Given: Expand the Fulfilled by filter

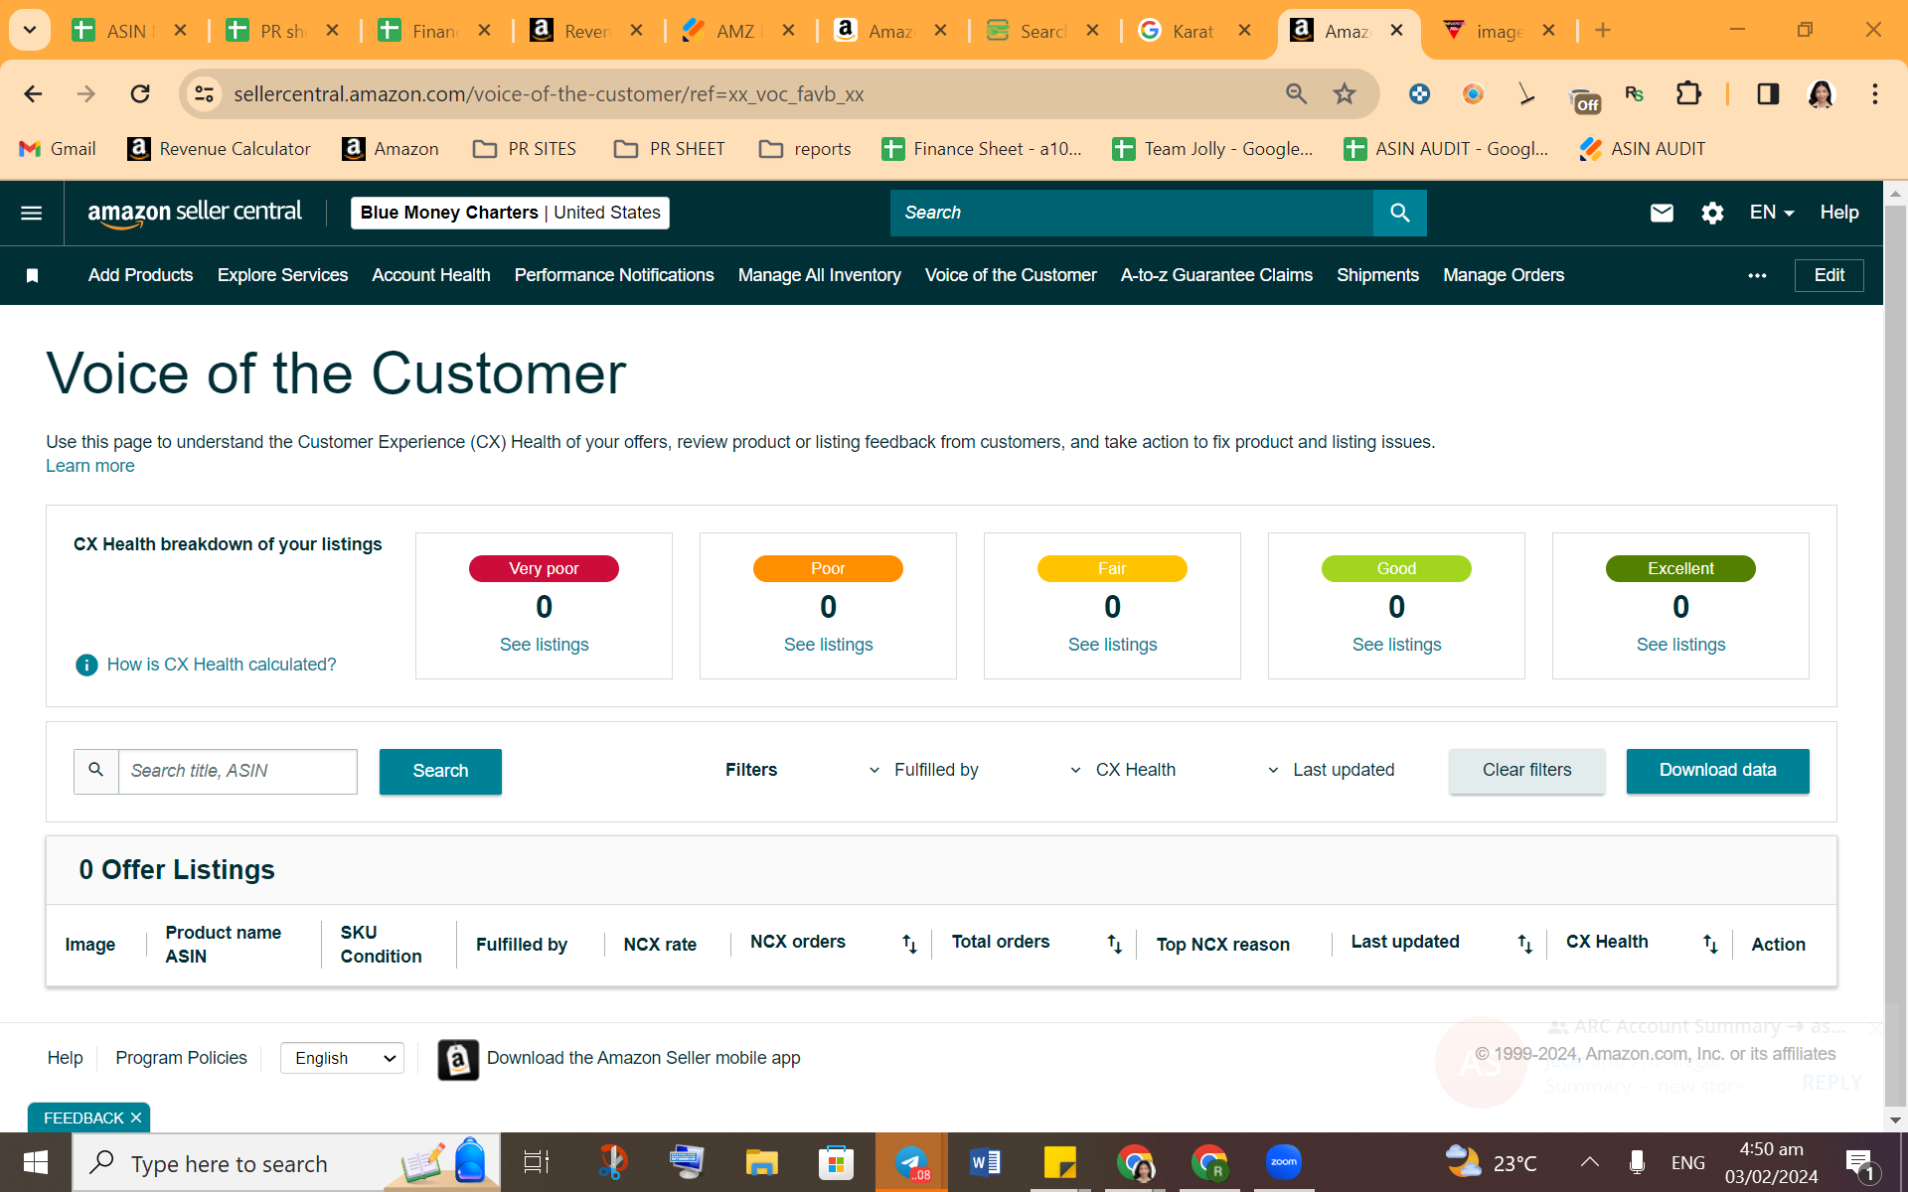Looking at the screenshot, I should point(924,770).
